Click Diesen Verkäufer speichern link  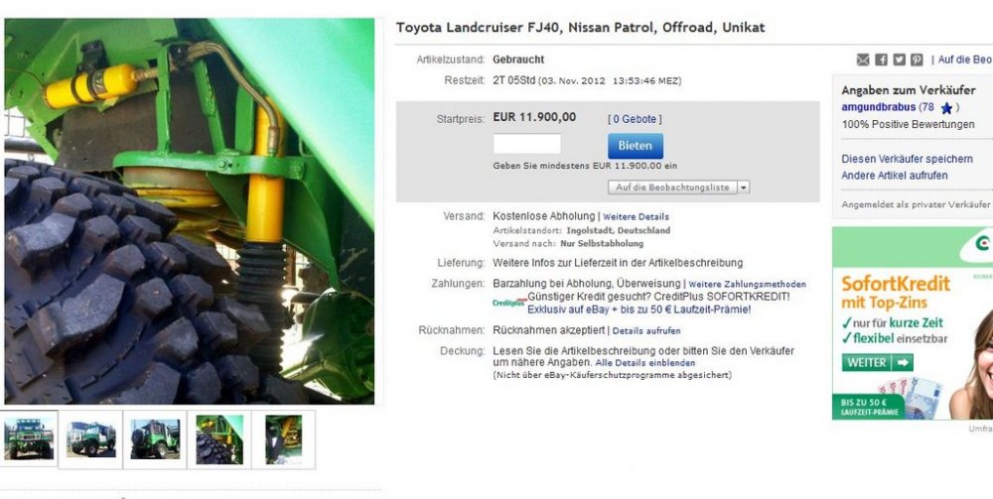point(907,159)
